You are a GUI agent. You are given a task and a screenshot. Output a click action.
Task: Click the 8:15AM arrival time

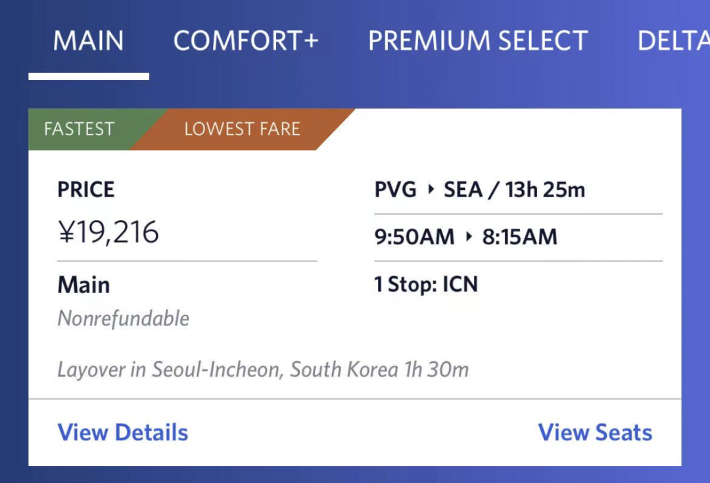tap(520, 237)
